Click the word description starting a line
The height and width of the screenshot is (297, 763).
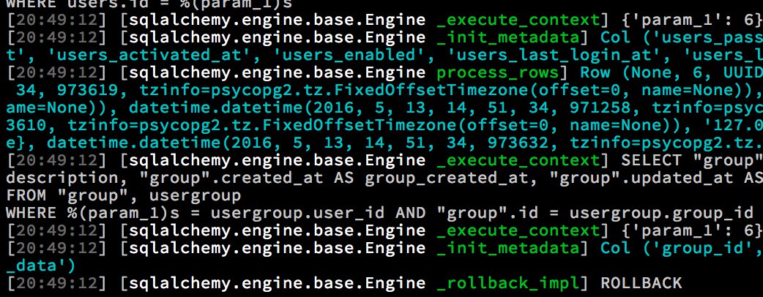63,178
